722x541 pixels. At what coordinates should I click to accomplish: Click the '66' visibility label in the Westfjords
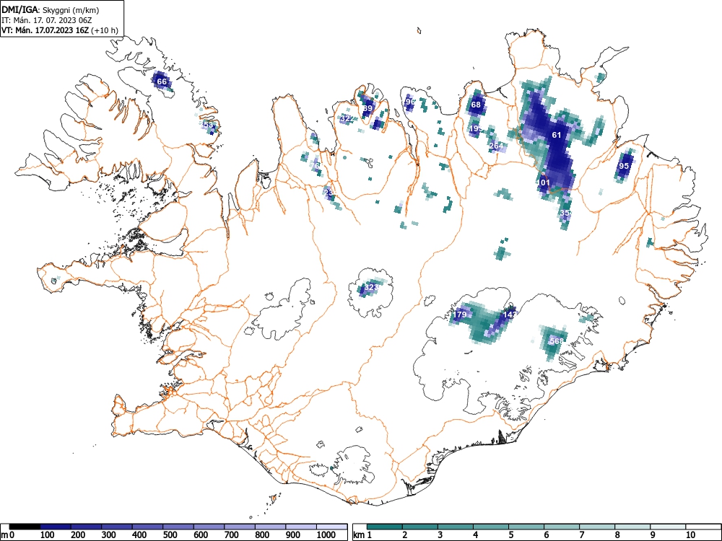click(162, 82)
